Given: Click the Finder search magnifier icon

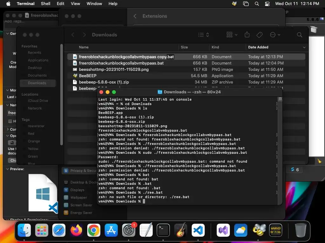Looking at the screenshot, I should 299,35.
